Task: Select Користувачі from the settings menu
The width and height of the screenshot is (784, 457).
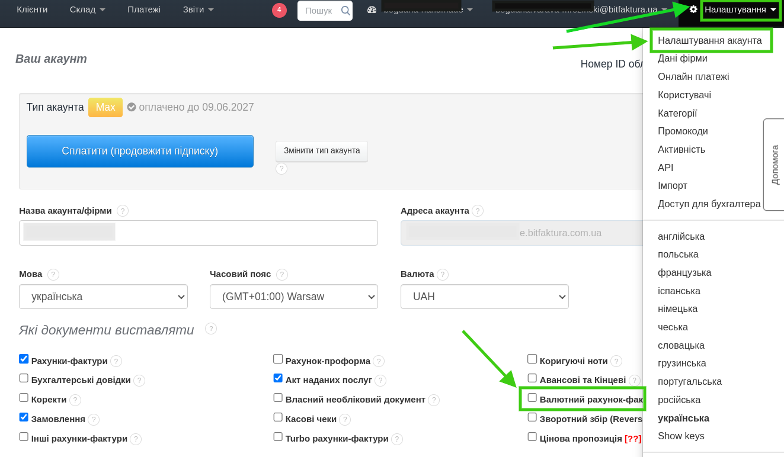Action: (684, 95)
